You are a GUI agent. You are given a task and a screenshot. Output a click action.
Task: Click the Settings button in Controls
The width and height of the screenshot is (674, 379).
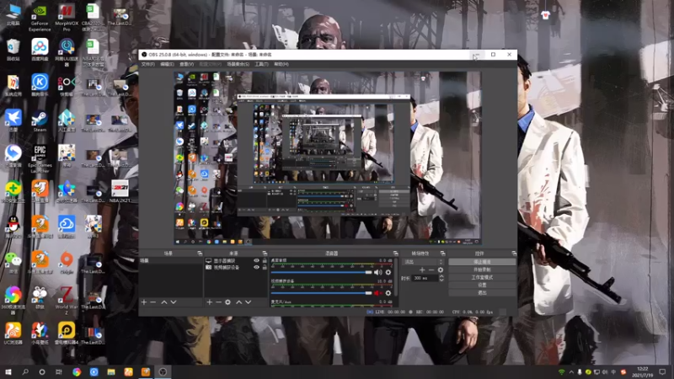pos(482,285)
